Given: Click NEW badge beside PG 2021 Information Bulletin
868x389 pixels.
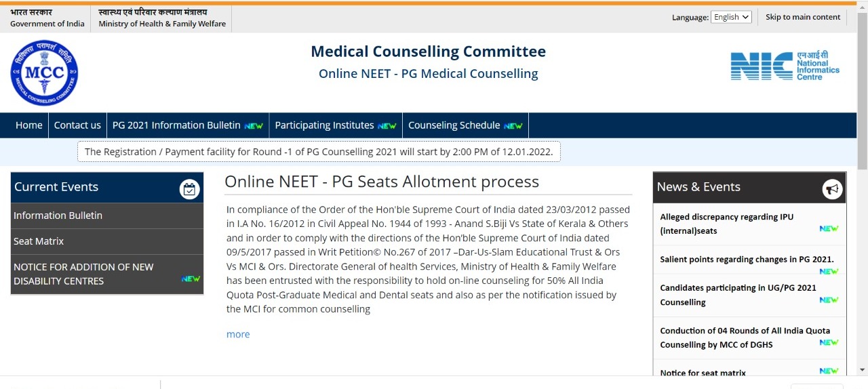Looking at the screenshot, I should point(254,126).
